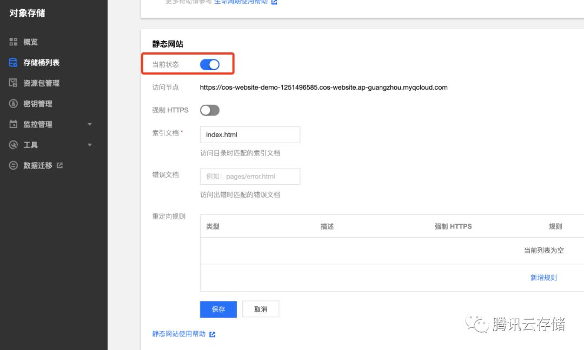Enable the 强制 HTTPS toggle
The height and width of the screenshot is (350, 584).
(x=210, y=110)
